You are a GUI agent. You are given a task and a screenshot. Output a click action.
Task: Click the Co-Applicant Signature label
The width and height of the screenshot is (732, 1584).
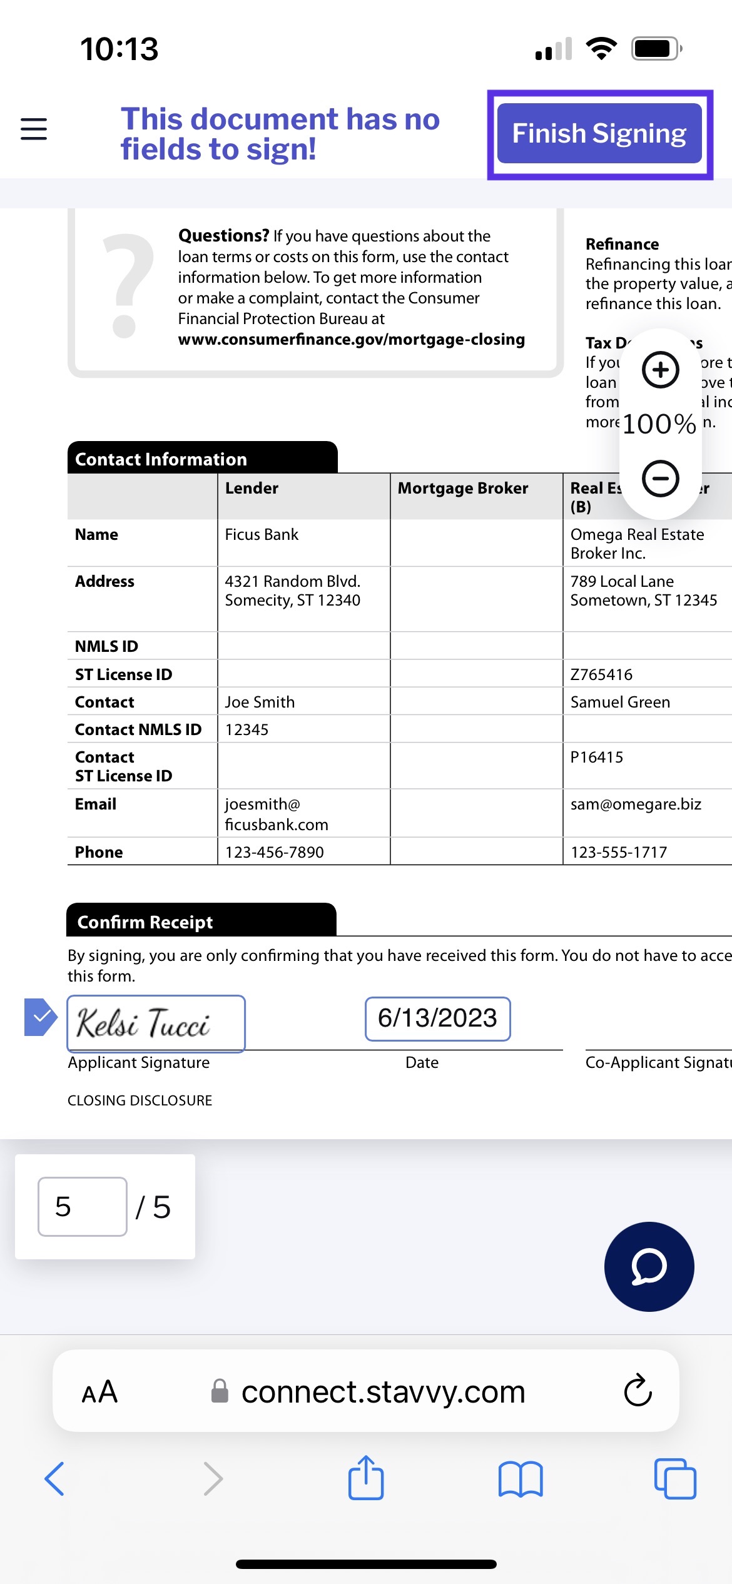coord(658,1062)
